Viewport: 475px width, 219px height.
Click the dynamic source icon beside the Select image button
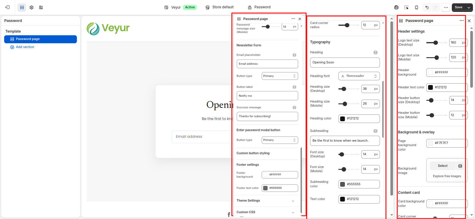(460, 166)
